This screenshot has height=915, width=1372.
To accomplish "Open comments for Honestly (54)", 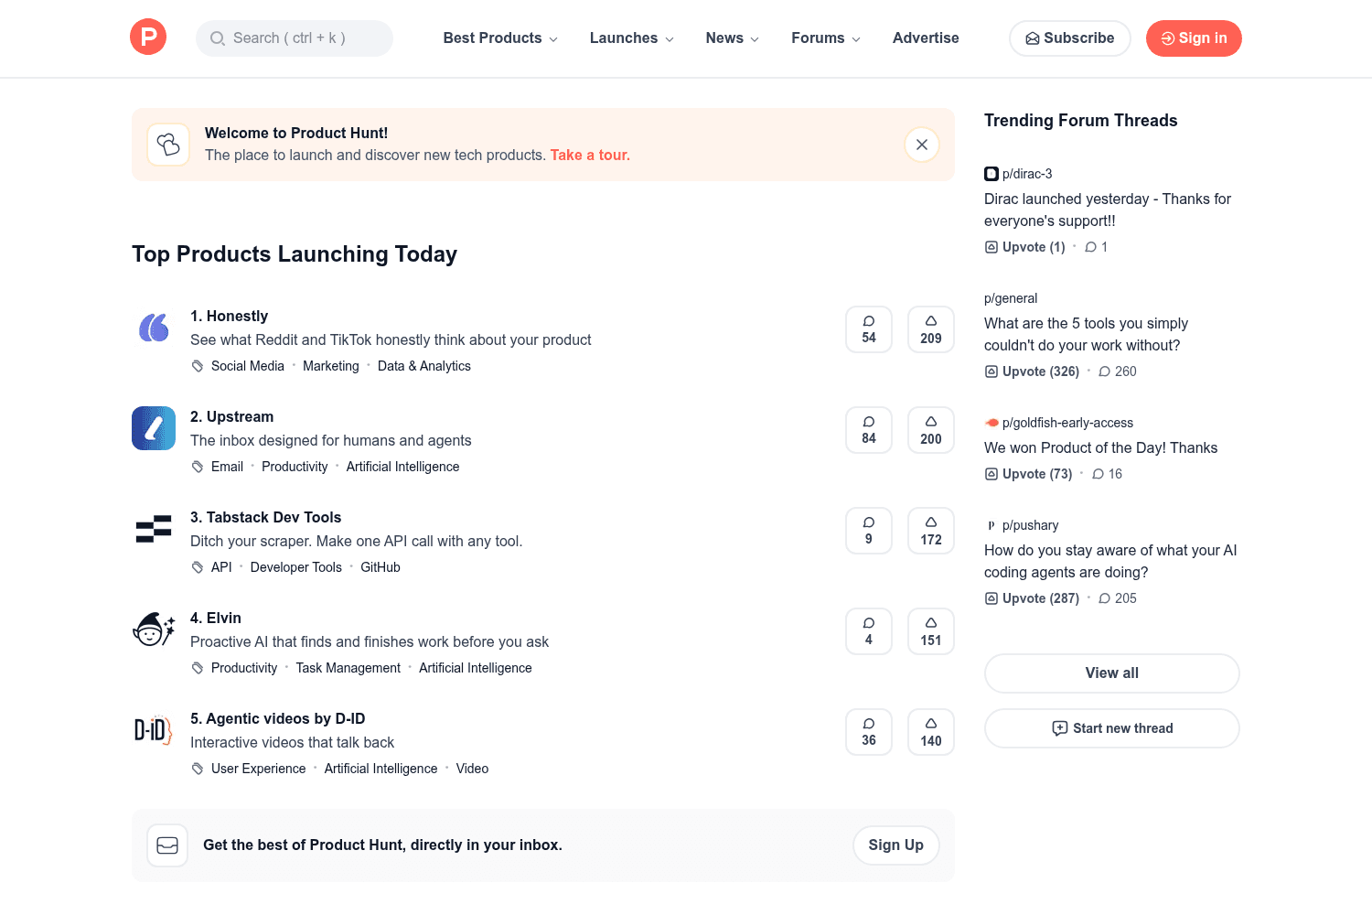I will pyautogui.click(x=869, y=329).
